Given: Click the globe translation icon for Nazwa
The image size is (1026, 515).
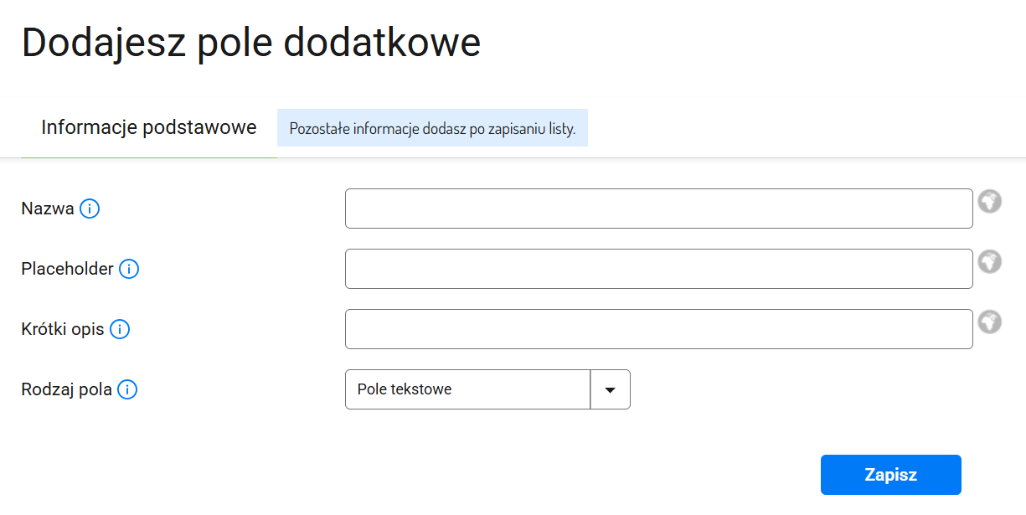Looking at the screenshot, I should (990, 201).
